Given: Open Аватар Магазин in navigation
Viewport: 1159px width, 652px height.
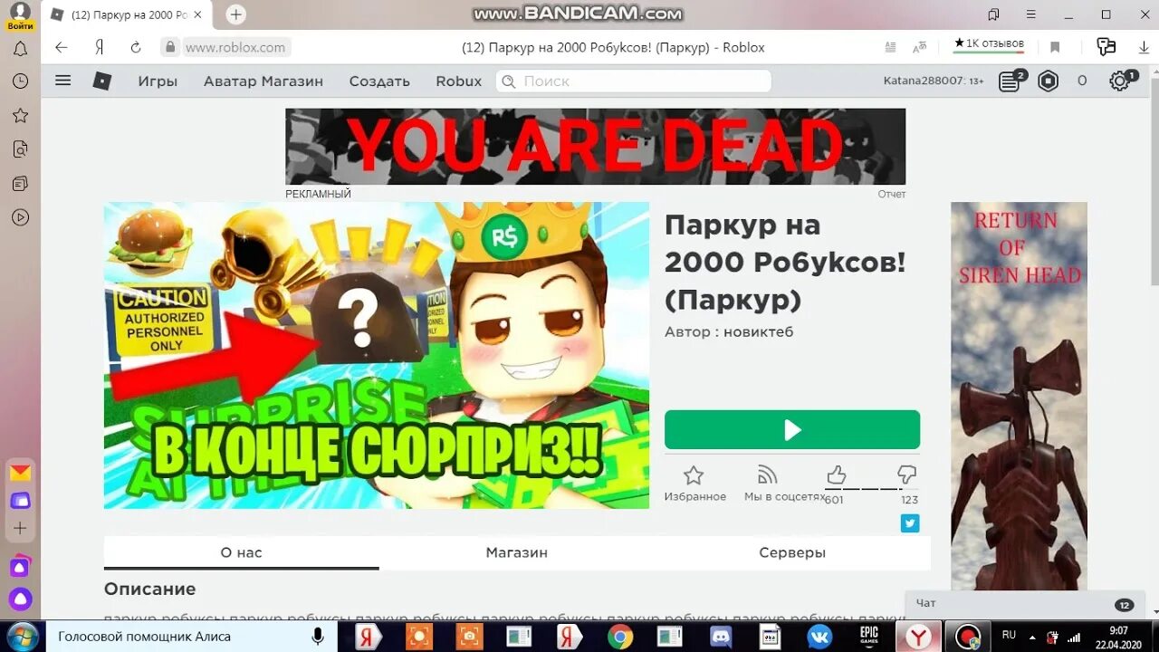Looking at the screenshot, I should pyautogui.click(x=263, y=81).
